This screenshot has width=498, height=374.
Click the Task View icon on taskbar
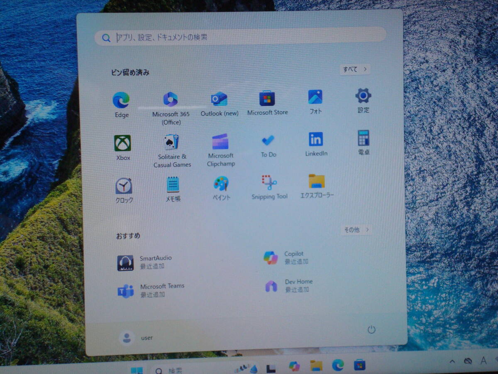click(271, 368)
